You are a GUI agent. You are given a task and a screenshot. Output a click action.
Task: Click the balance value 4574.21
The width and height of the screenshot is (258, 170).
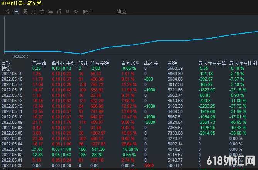pos(175,149)
